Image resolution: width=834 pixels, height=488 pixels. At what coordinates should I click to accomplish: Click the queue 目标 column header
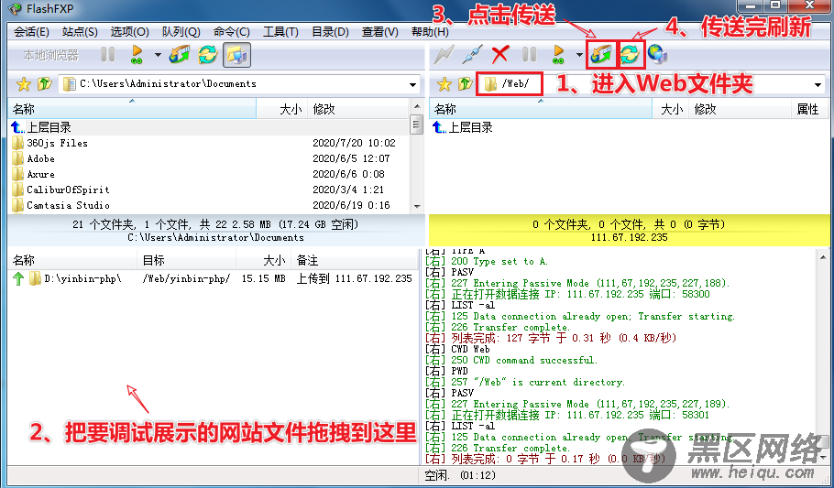point(187,260)
